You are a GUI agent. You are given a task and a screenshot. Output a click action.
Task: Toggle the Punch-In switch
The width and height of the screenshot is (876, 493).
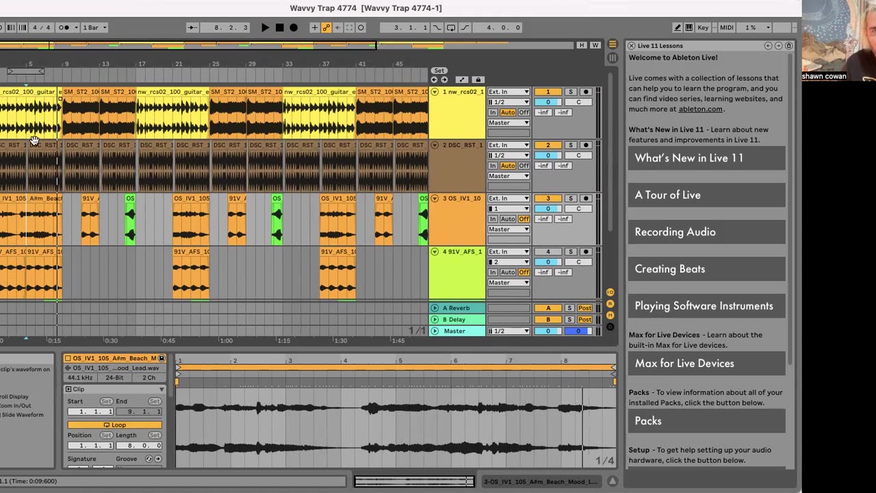pyautogui.click(x=437, y=27)
